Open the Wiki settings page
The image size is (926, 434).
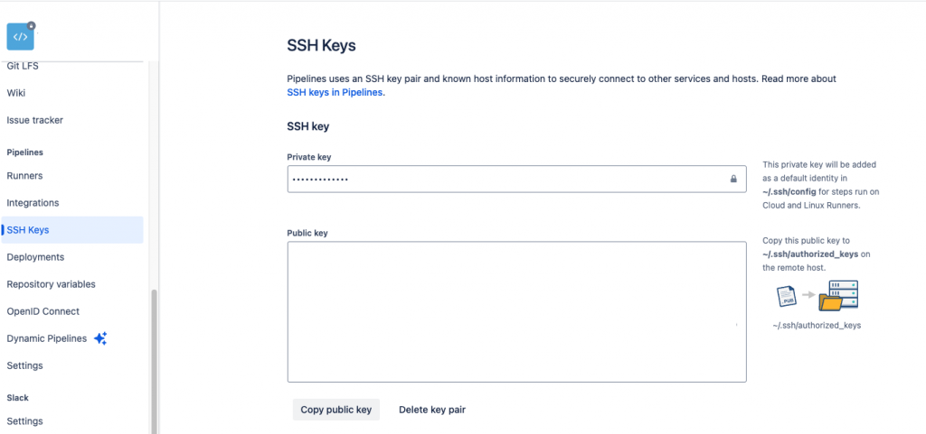click(x=16, y=93)
